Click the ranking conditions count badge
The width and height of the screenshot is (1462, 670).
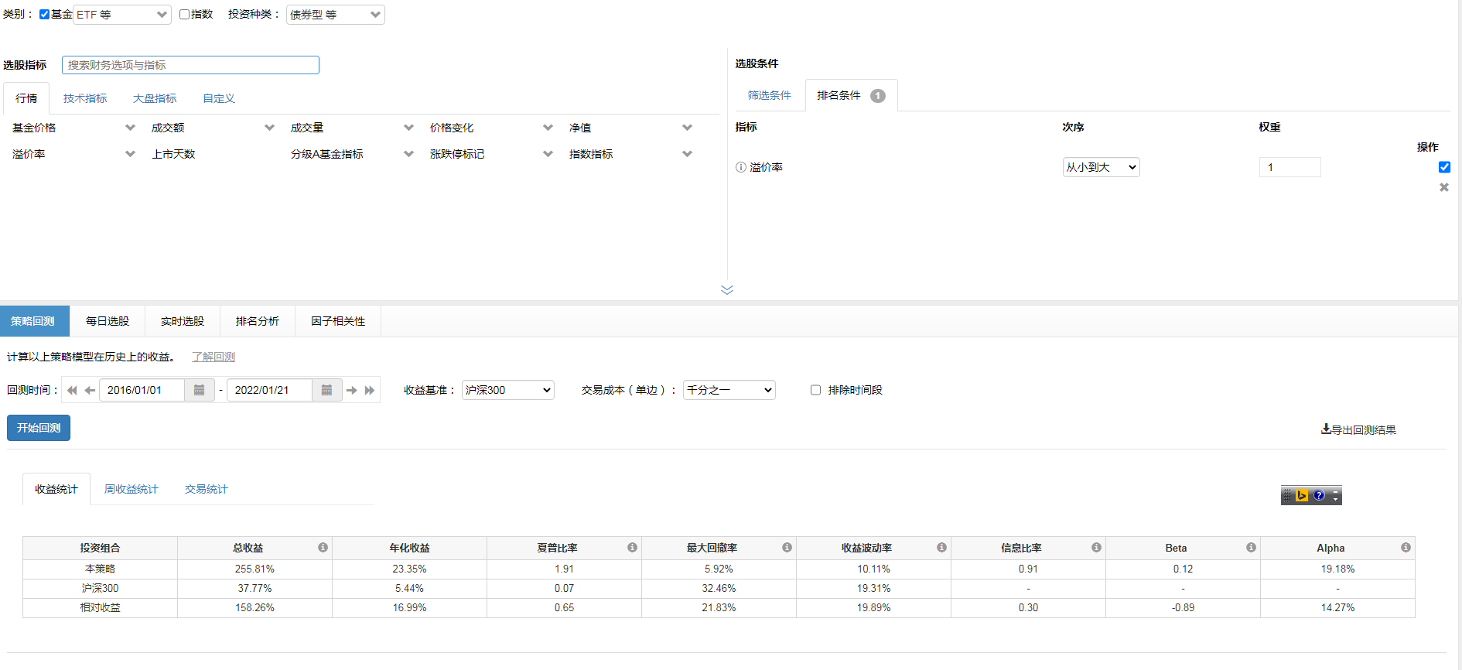[x=878, y=96]
